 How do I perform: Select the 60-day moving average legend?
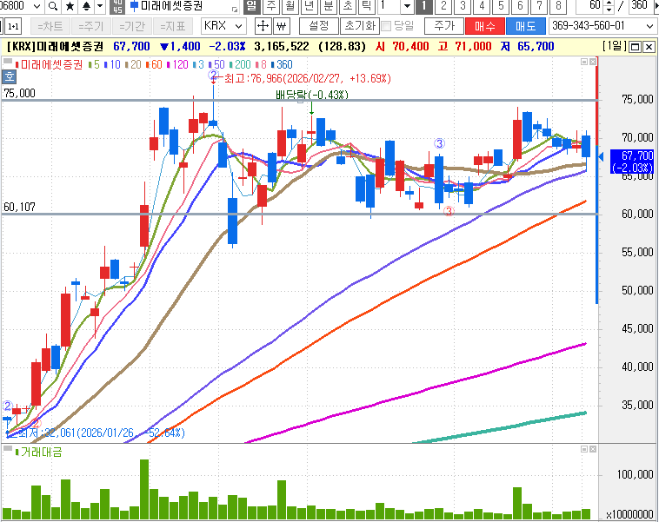[154, 64]
